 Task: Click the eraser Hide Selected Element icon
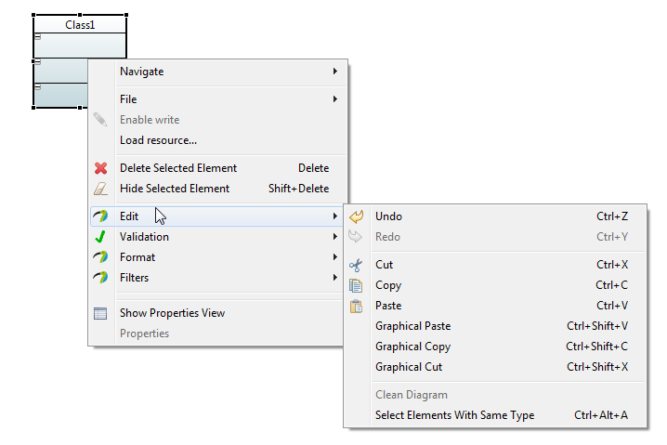(x=101, y=189)
